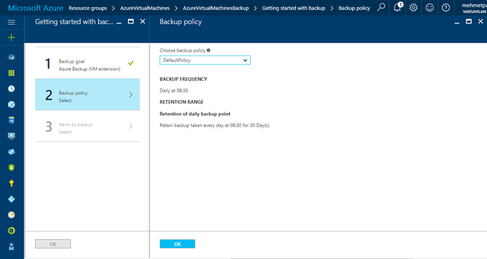Click the feedback smiley icon
487x259 pixels.
430,7
